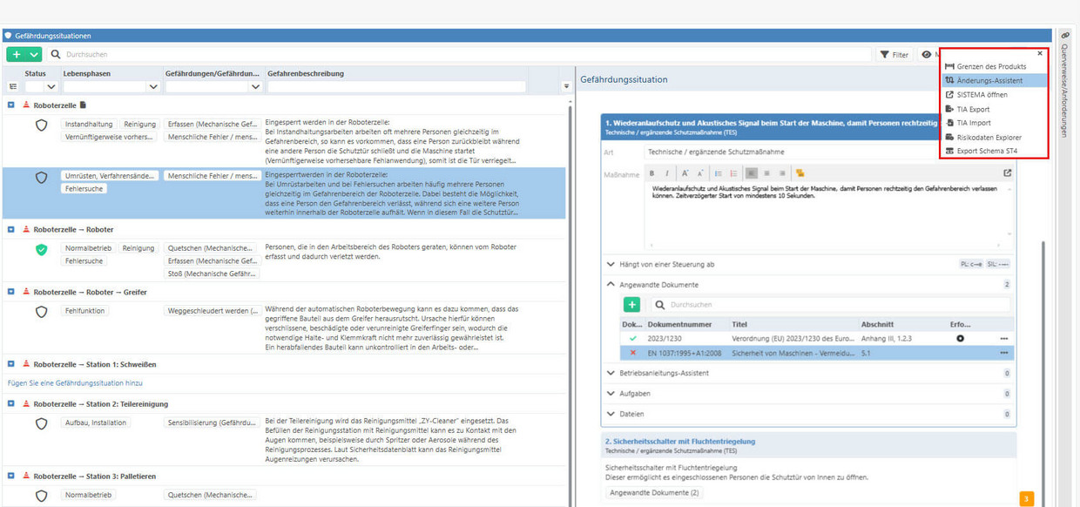Click the PL badge in Steuerung row

(970, 264)
